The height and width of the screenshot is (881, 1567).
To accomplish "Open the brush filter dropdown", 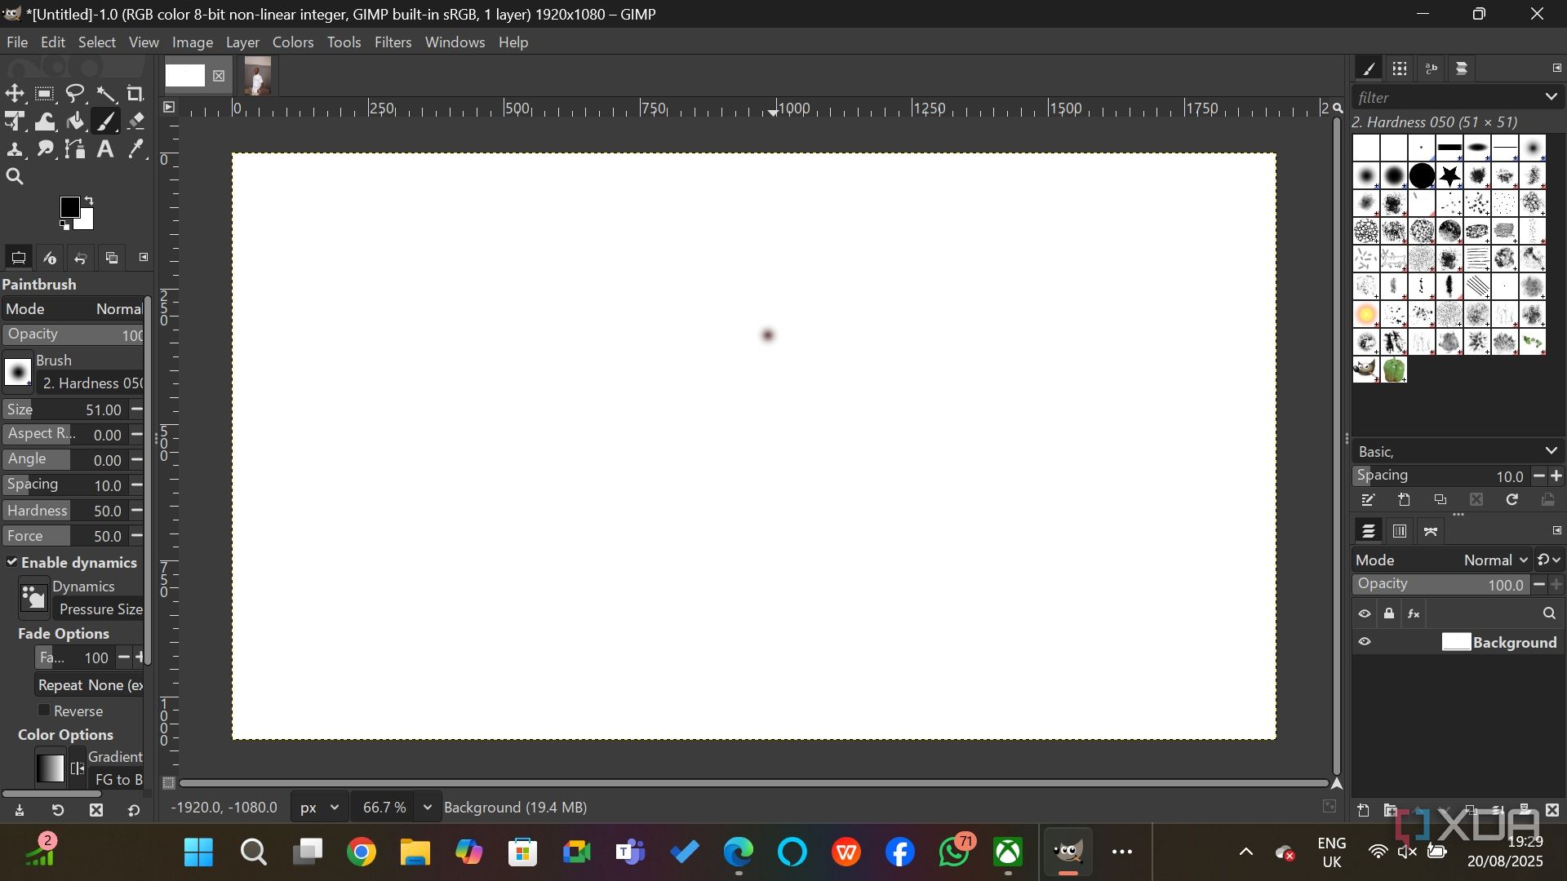I will (x=1551, y=97).
